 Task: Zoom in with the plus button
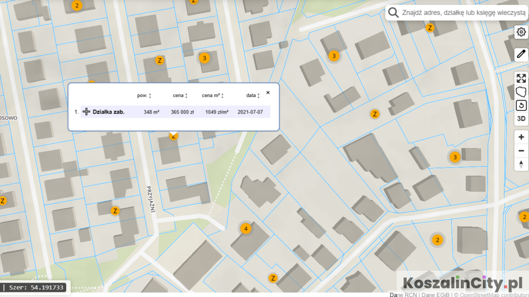click(521, 137)
